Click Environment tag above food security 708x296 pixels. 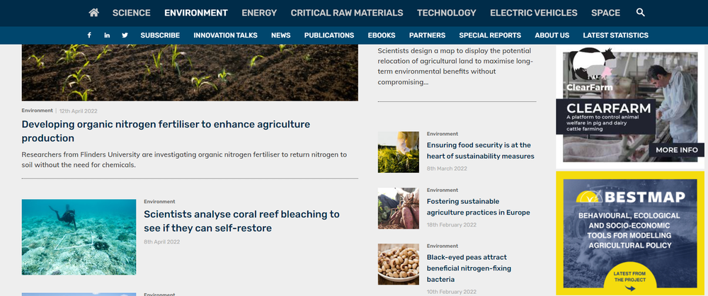(x=442, y=134)
